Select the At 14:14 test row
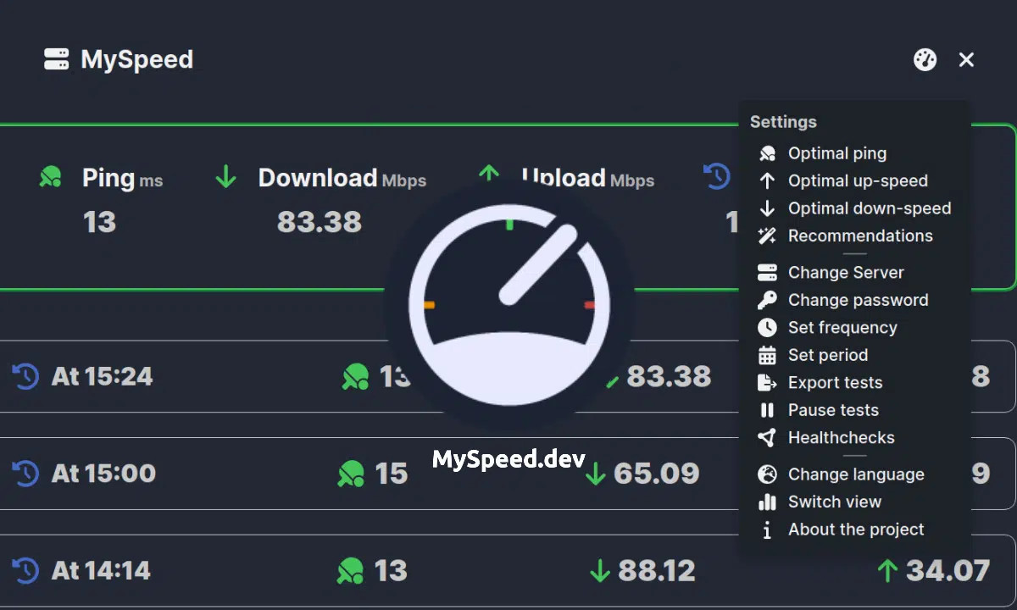 tap(101, 570)
